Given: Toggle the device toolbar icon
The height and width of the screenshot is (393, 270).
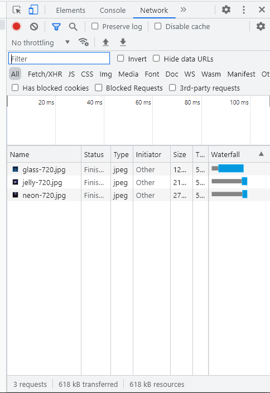Looking at the screenshot, I should pyautogui.click(x=33, y=10).
